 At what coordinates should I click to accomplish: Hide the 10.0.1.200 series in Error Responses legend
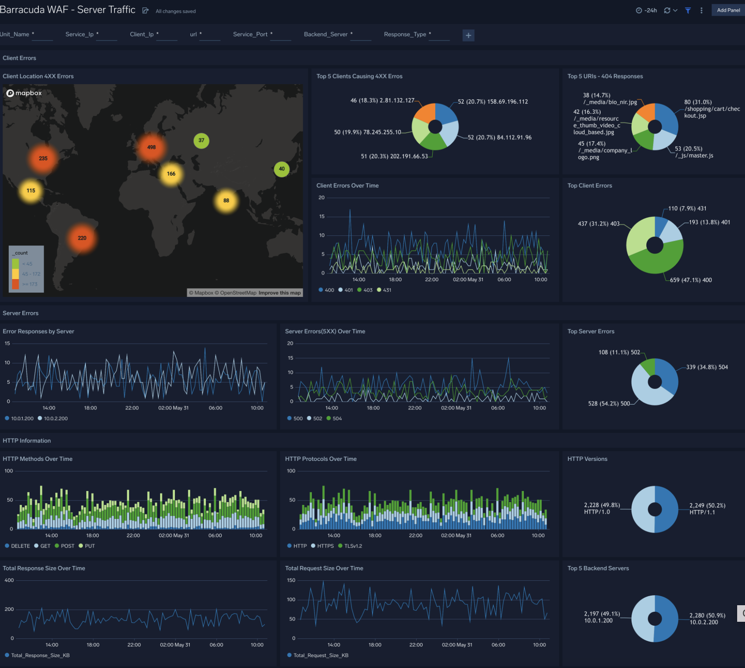point(20,418)
